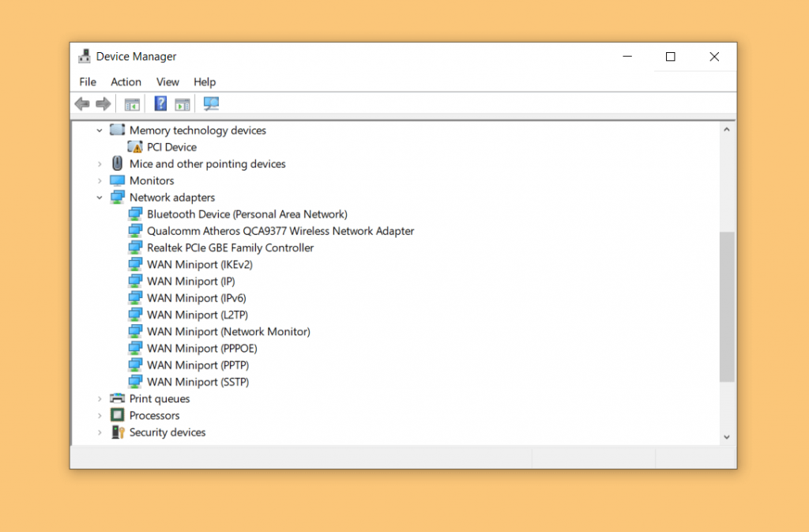Click the Processors chip icon
Screen dimensions: 809x532
coord(117,415)
